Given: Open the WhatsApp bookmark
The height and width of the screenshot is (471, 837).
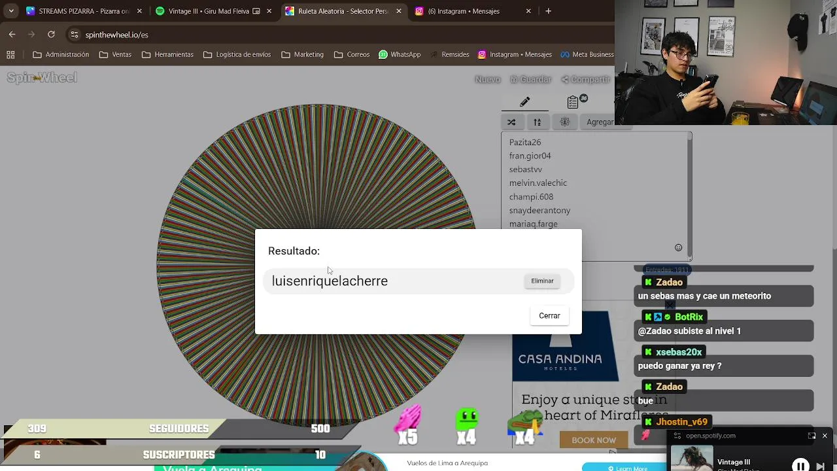Looking at the screenshot, I should pyautogui.click(x=400, y=55).
